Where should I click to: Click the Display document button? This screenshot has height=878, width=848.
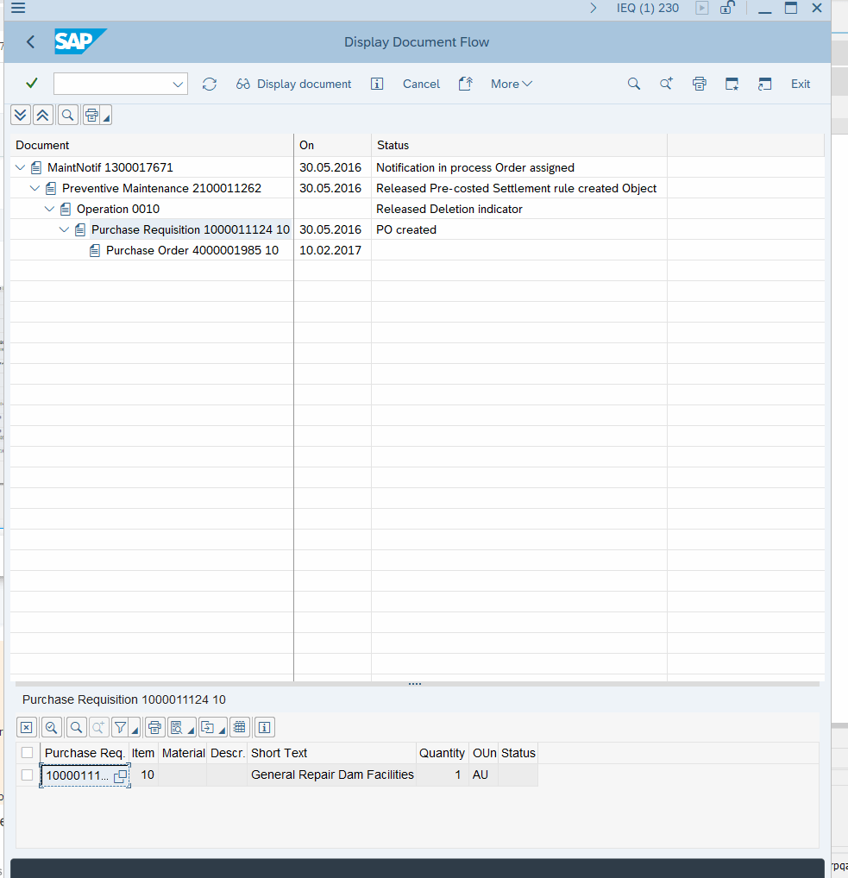(294, 84)
